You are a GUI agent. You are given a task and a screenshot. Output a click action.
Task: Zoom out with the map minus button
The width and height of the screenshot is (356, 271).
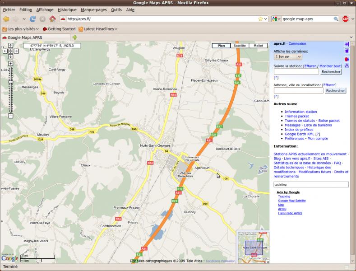tap(11, 116)
